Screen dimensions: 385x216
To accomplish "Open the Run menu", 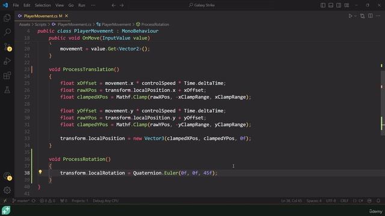I will pos(82,5).
